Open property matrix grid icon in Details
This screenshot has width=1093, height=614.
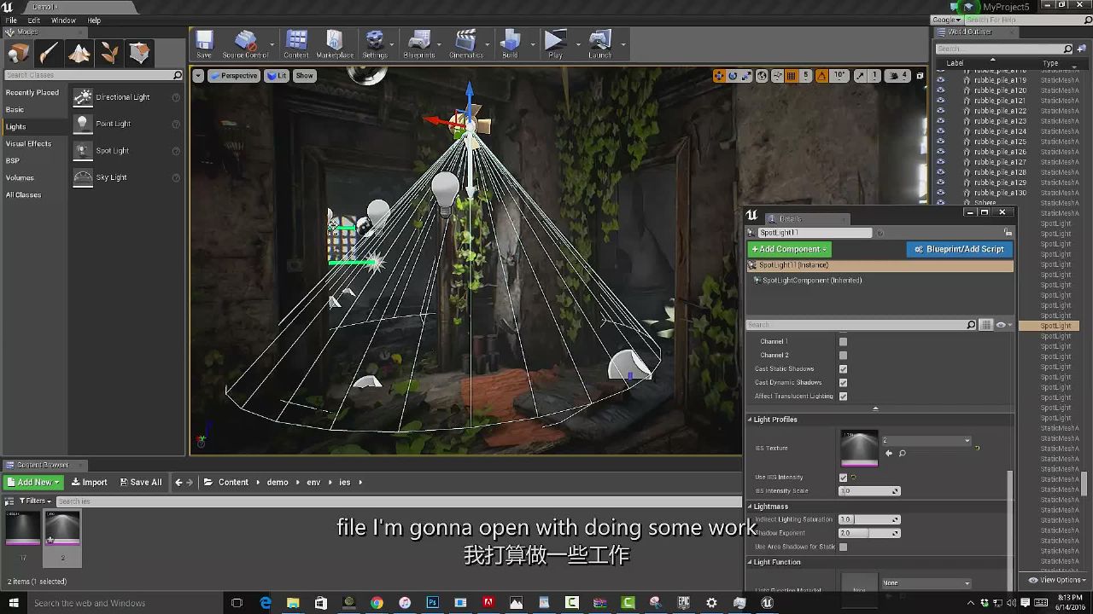986,325
